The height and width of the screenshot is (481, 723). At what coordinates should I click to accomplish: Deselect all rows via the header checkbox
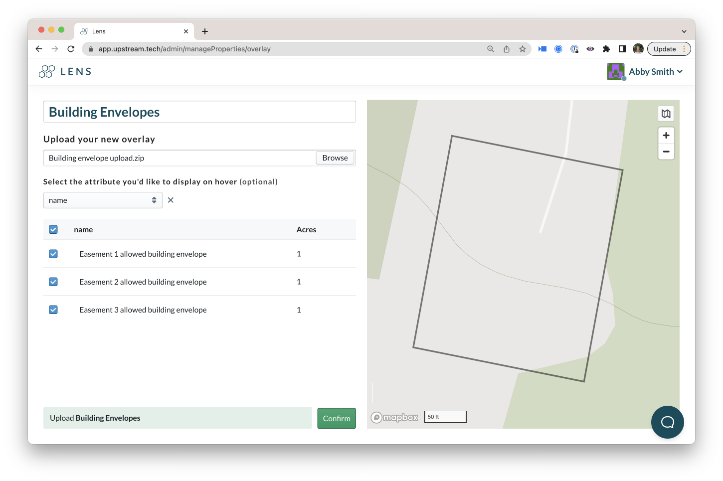pyautogui.click(x=53, y=229)
